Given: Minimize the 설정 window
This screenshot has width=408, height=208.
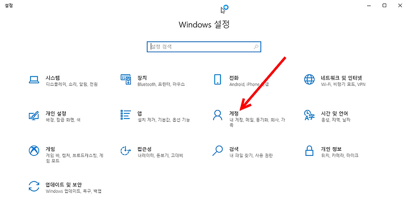Looking at the screenshot, I should (x=369, y=6).
